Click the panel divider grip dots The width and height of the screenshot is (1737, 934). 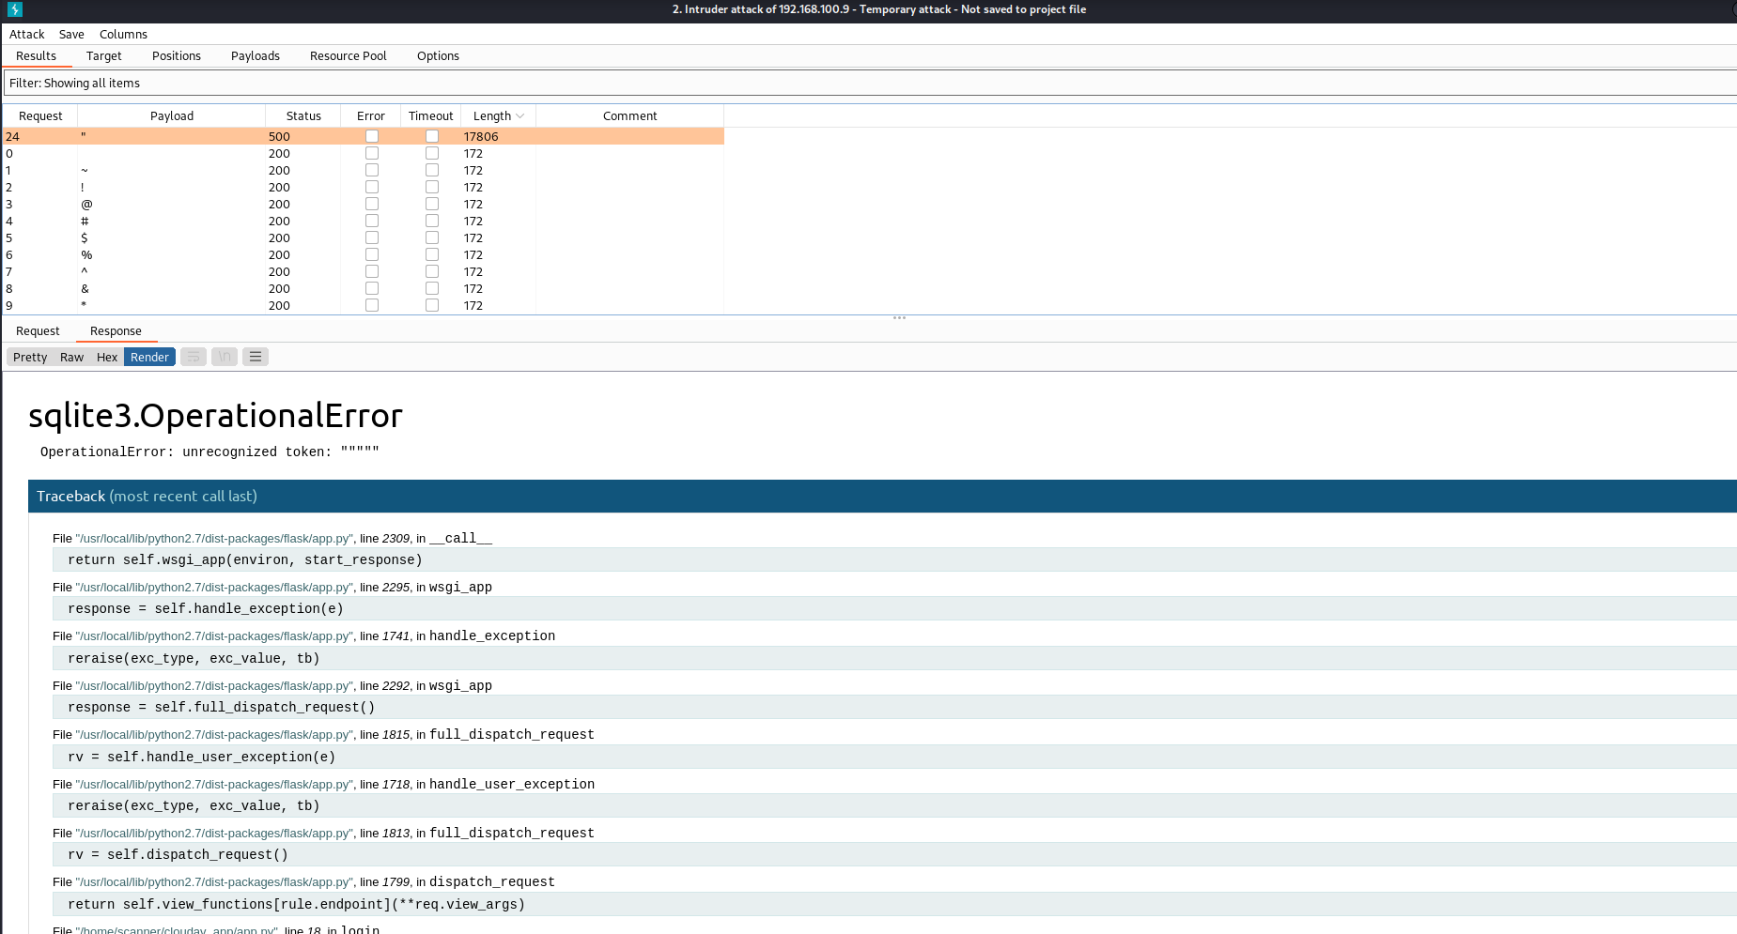(899, 317)
